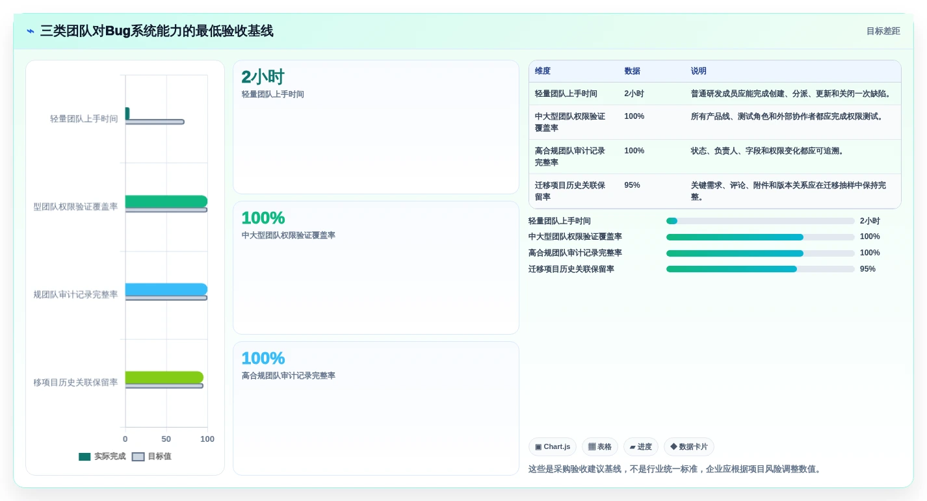
Task: Click the 轻量团队上手时间 progress bar
Action: [761, 221]
